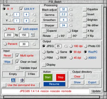Screen dimensions: 107x99
Task: Click the globe web icon
Action: click(x=22, y=80)
